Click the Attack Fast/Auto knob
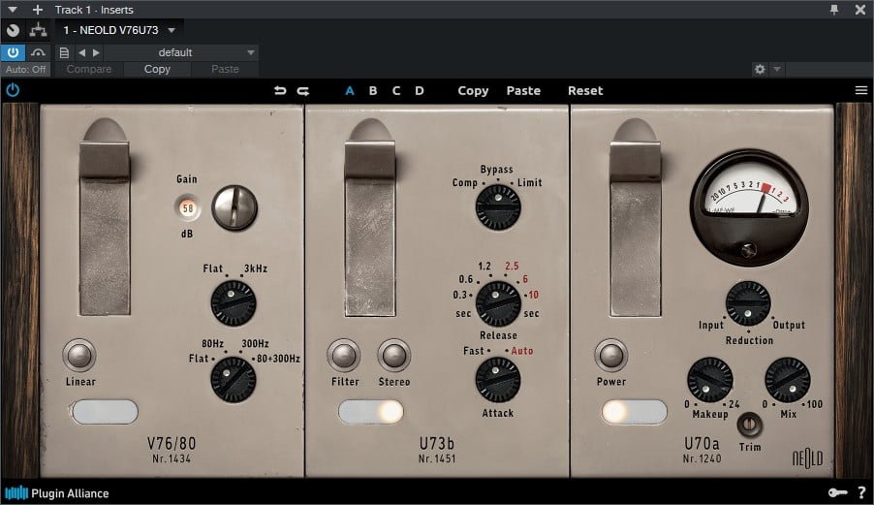The image size is (874, 505). point(498,380)
